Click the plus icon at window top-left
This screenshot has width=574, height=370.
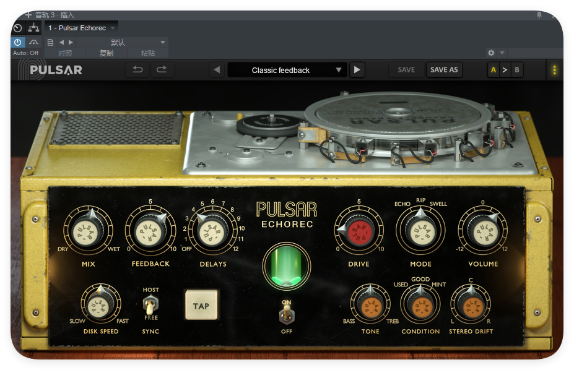(x=28, y=15)
